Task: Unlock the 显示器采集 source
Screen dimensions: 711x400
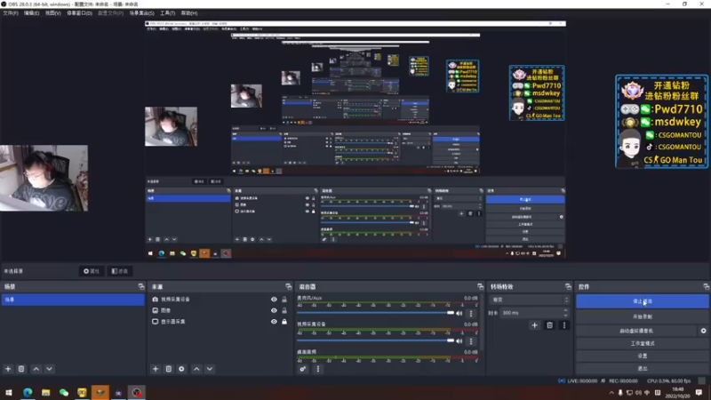Action: coord(284,322)
